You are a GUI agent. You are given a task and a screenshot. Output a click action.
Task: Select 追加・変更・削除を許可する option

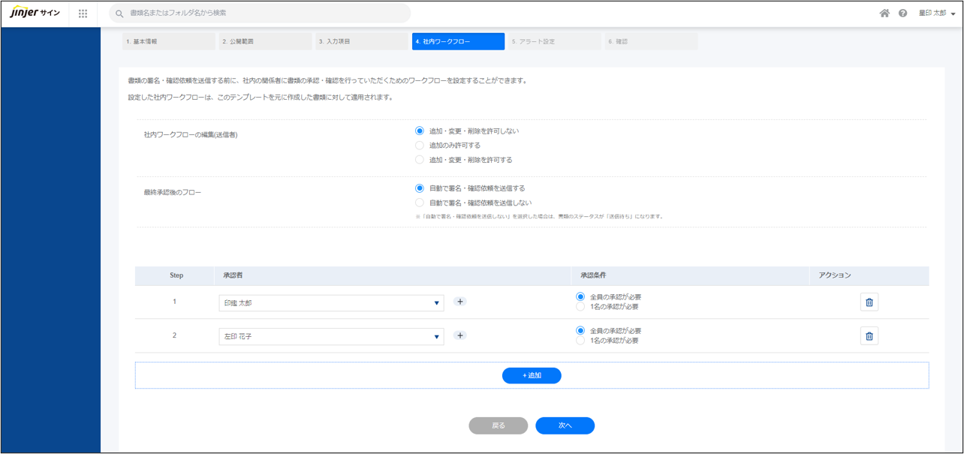(420, 160)
